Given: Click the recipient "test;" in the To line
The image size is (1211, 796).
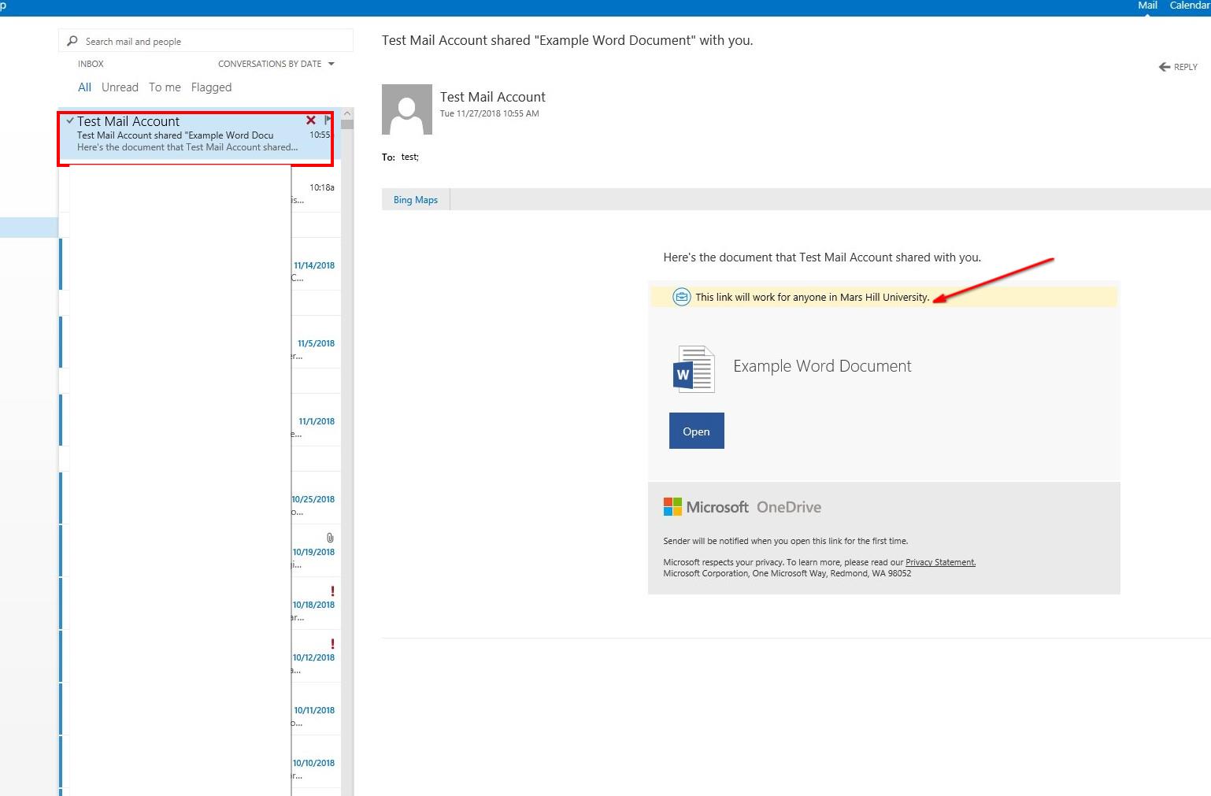Looking at the screenshot, I should click(x=410, y=157).
